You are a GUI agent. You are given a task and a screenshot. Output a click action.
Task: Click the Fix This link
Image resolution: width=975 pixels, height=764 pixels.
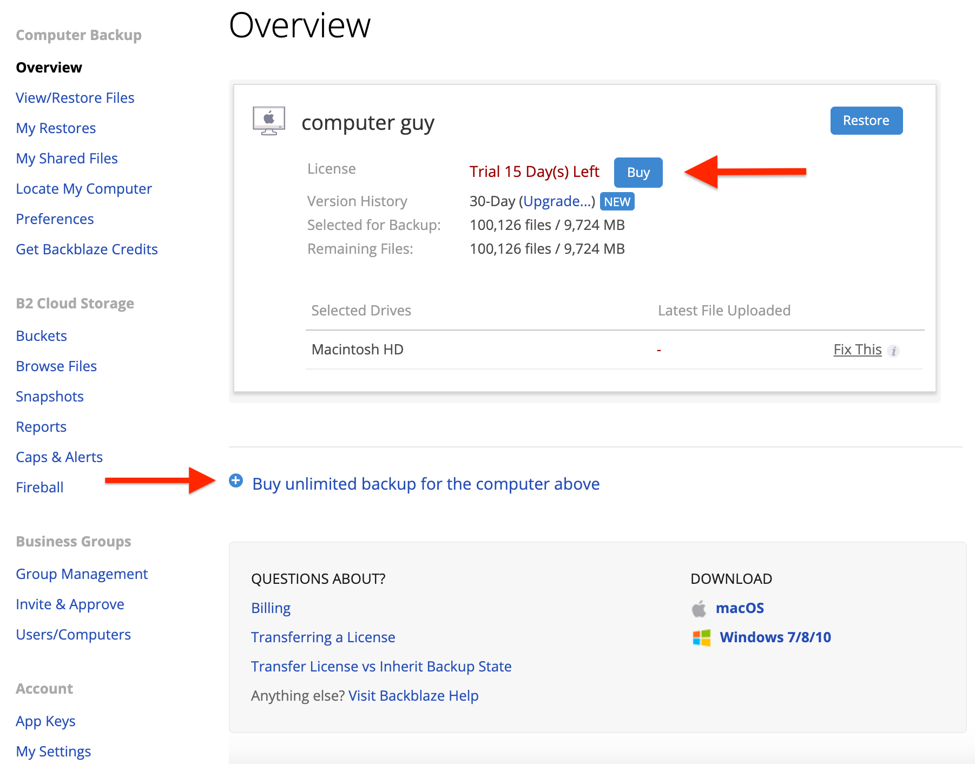(x=858, y=350)
